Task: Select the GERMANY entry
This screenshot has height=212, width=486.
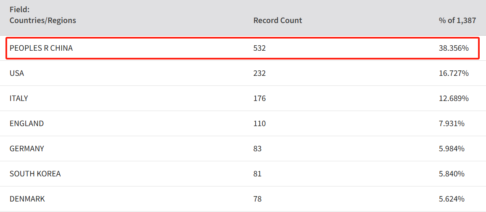Action: tap(27, 149)
